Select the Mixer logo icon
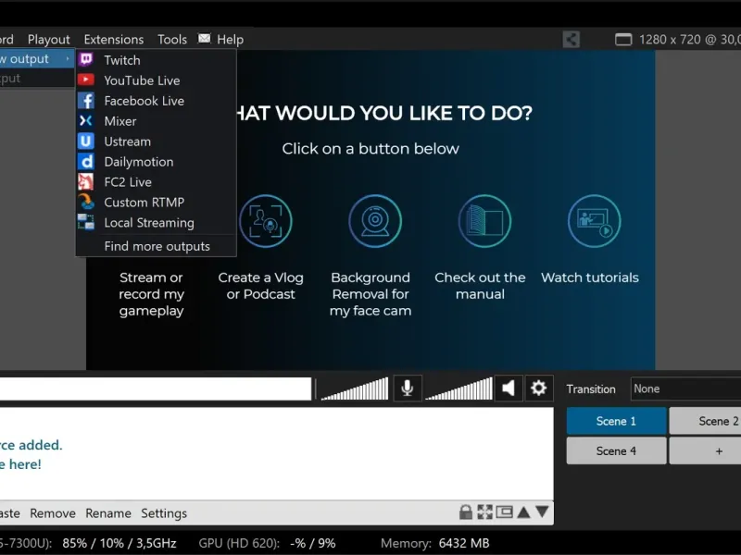 pos(86,121)
